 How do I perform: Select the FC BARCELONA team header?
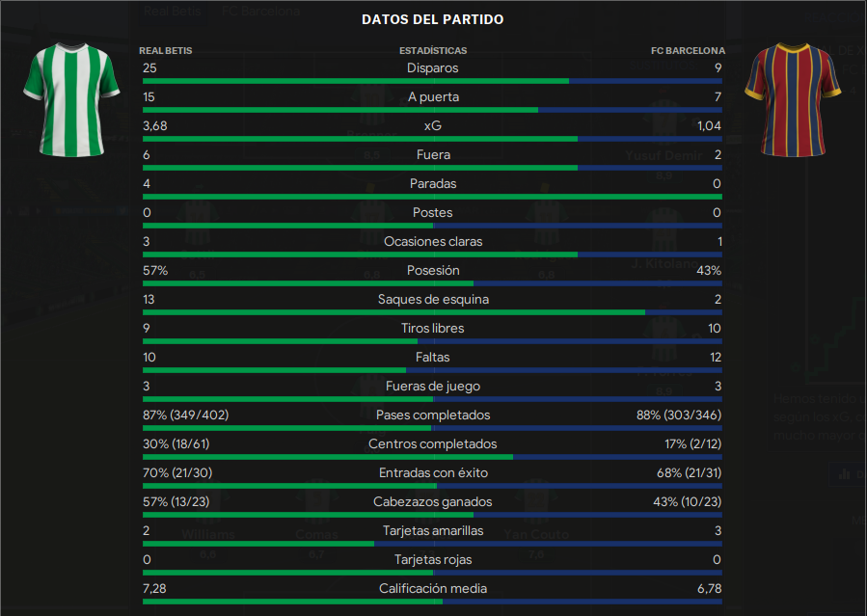pos(688,51)
